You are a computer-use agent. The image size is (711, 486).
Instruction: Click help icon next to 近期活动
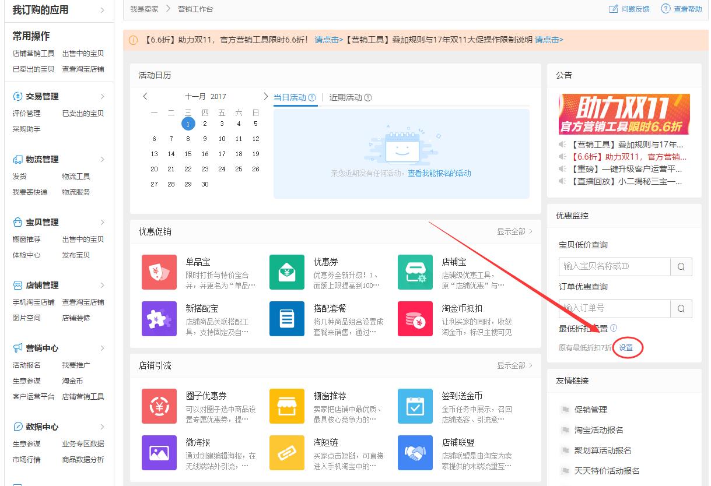[367, 98]
